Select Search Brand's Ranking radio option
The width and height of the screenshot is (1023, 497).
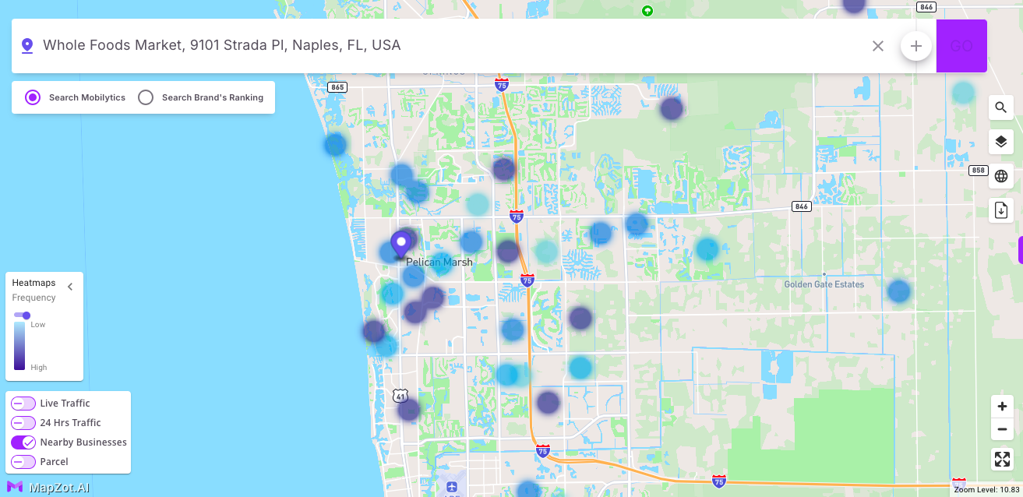(x=146, y=97)
